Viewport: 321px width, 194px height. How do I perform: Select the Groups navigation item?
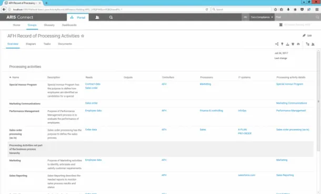tap(32, 25)
